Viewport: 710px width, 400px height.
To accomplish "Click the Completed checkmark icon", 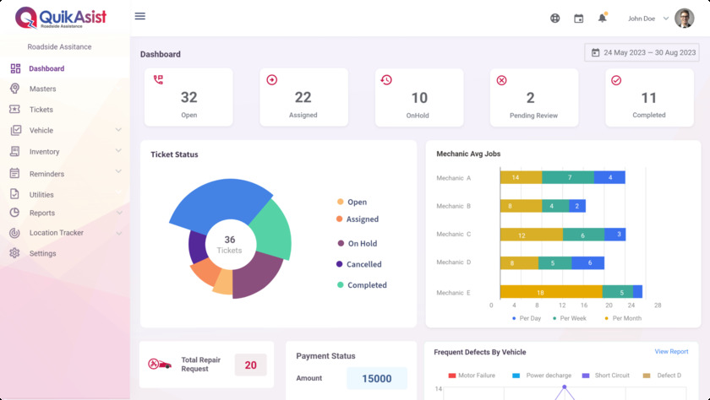I will click(616, 80).
